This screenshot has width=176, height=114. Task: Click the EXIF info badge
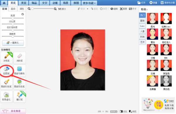[114, 111]
